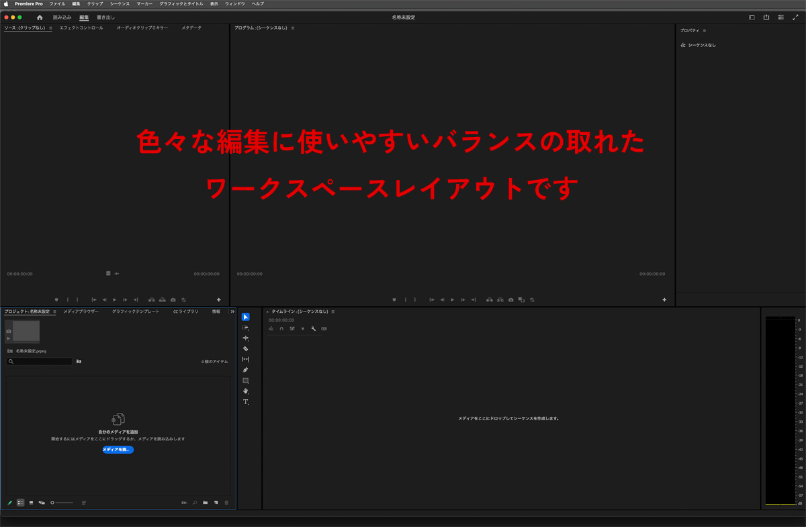Switch to the エフェクトコントロール tab

(x=81, y=28)
